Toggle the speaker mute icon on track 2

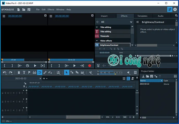(x=14, y=102)
